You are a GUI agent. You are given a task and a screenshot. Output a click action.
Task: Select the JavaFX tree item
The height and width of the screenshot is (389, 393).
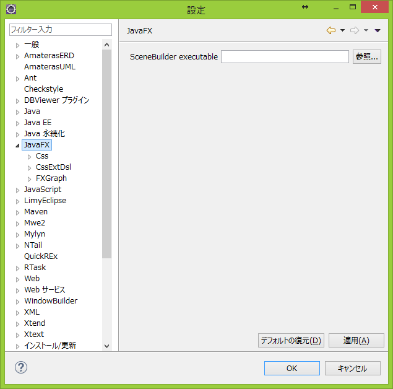coord(37,145)
